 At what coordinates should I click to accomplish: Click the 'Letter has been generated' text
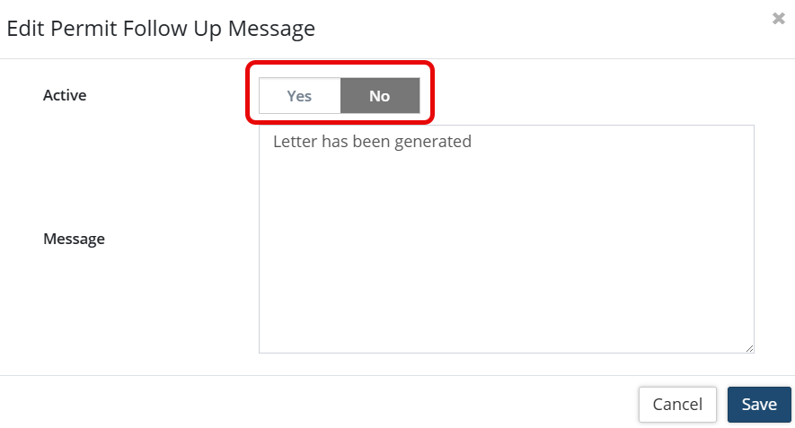[372, 142]
